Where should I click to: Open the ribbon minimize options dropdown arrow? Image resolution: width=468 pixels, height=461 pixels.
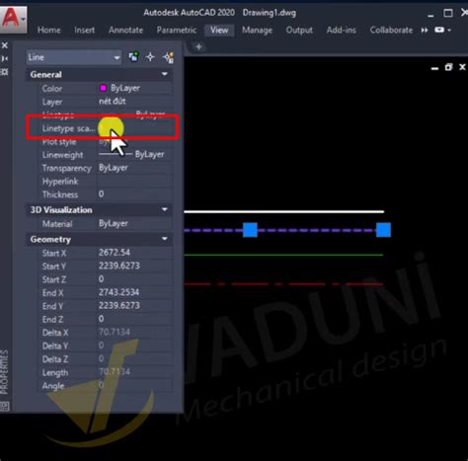point(449,31)
